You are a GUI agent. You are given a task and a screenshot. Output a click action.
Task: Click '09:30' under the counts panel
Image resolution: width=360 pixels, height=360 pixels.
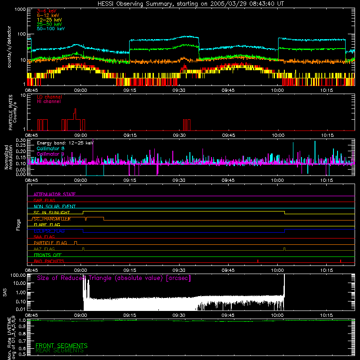pyautogui.click(x=179, y=90)
